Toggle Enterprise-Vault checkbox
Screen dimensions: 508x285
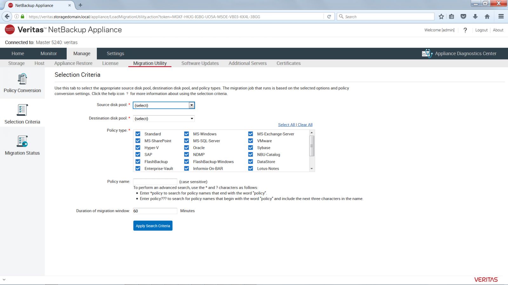pyautogui.click(x=138, y=168)
